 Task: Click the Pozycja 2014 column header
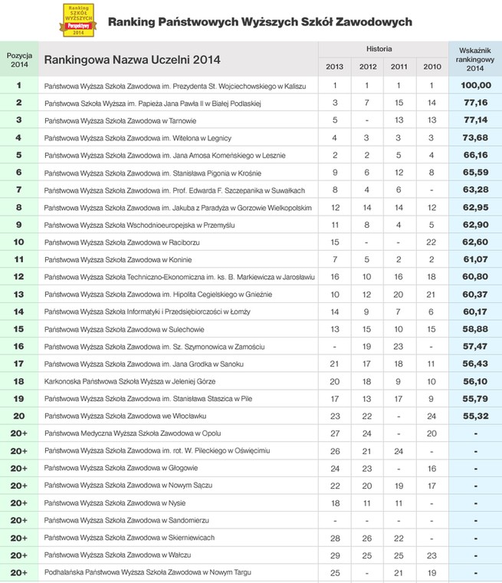pyautogui.click(x=19, y=60)
